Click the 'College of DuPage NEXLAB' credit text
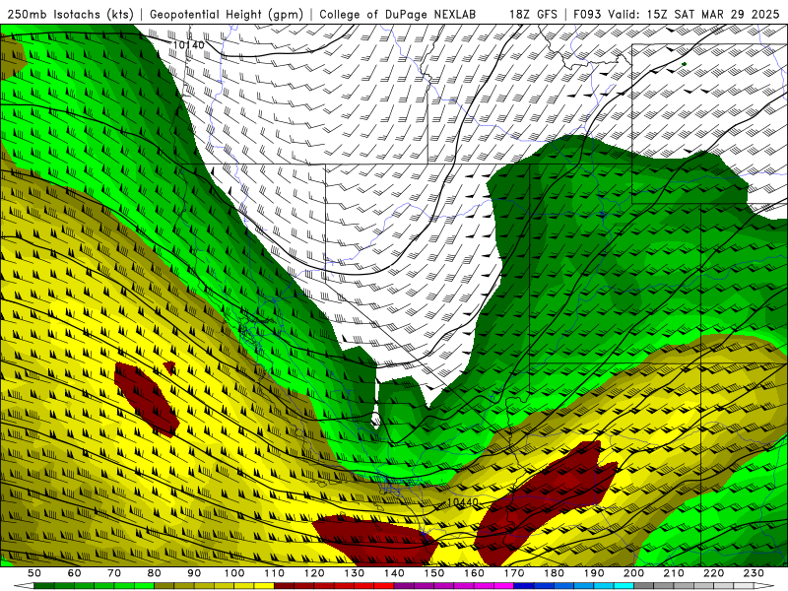The height and width of the screenshot is (591, 788). 398,14
